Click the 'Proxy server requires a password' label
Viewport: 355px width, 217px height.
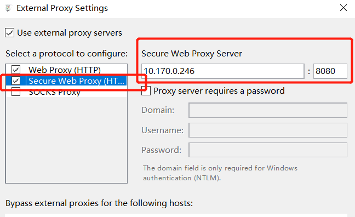click(x=219, y=91)
